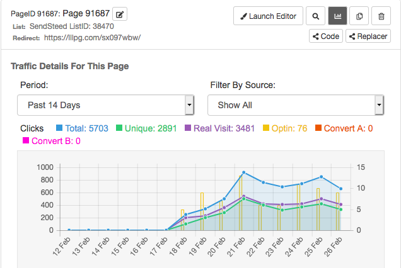
Task: Click the edit page name pencil icon
Action: (x=121, y=14)
